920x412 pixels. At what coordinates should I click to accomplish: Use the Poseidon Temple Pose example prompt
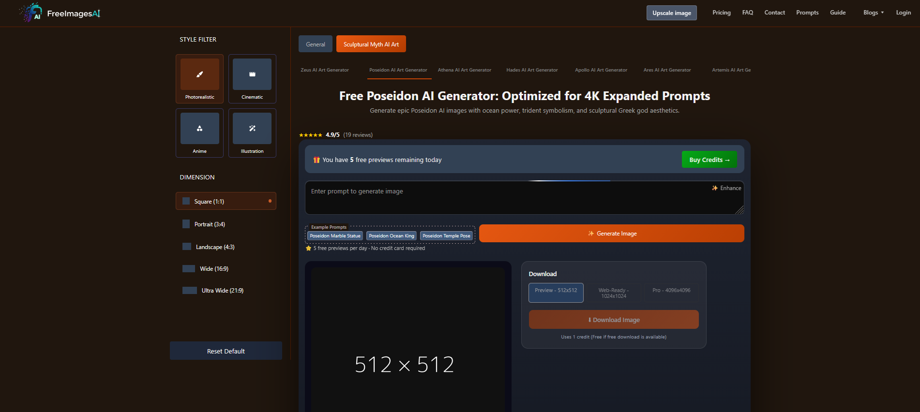point(446,236)
